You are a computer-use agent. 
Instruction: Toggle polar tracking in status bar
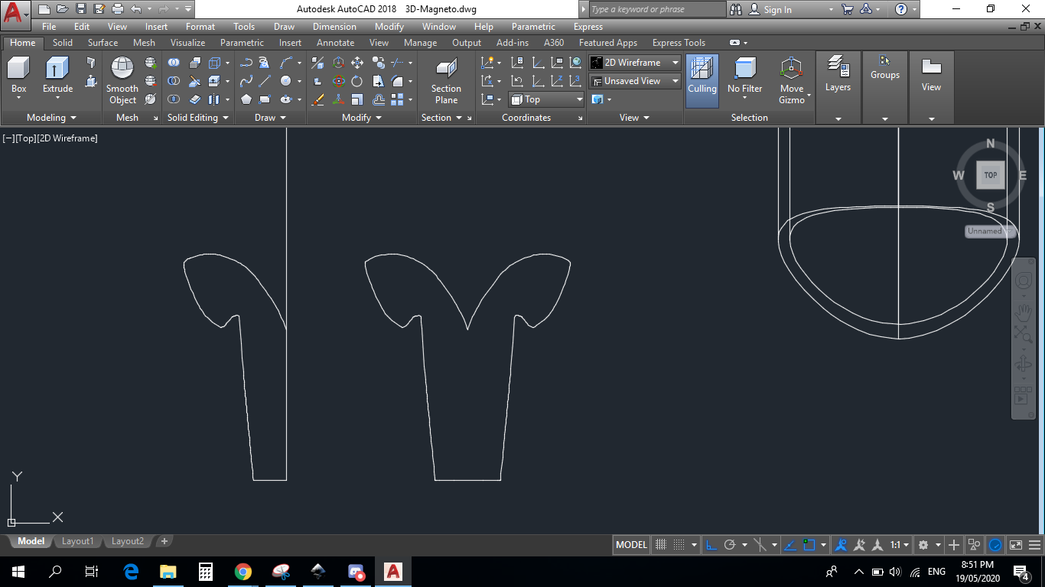pyautogui.click(x=730, y=545)
